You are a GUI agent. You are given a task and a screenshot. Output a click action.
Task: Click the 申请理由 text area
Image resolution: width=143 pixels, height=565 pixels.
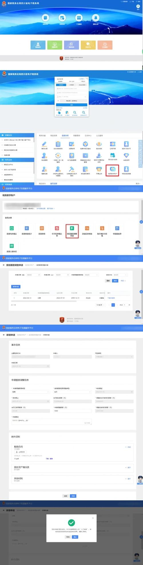[x=51, y=422]
